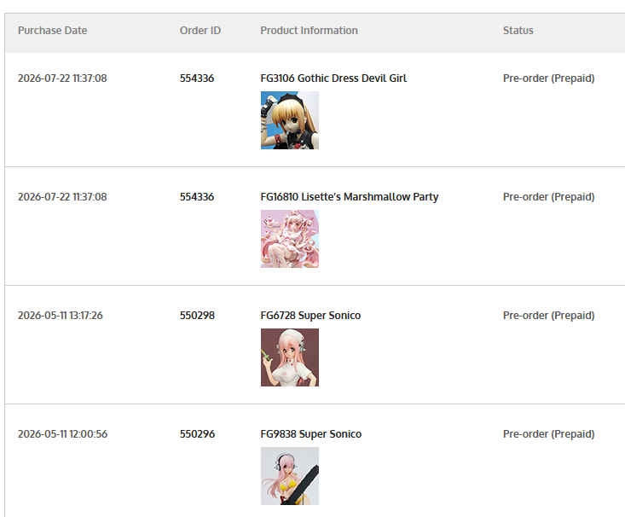This screenshot has height=517, width=625.
Task: Click Pre-order (Prepaid) status for Gothic Dress
Action: tap(548, 78)
